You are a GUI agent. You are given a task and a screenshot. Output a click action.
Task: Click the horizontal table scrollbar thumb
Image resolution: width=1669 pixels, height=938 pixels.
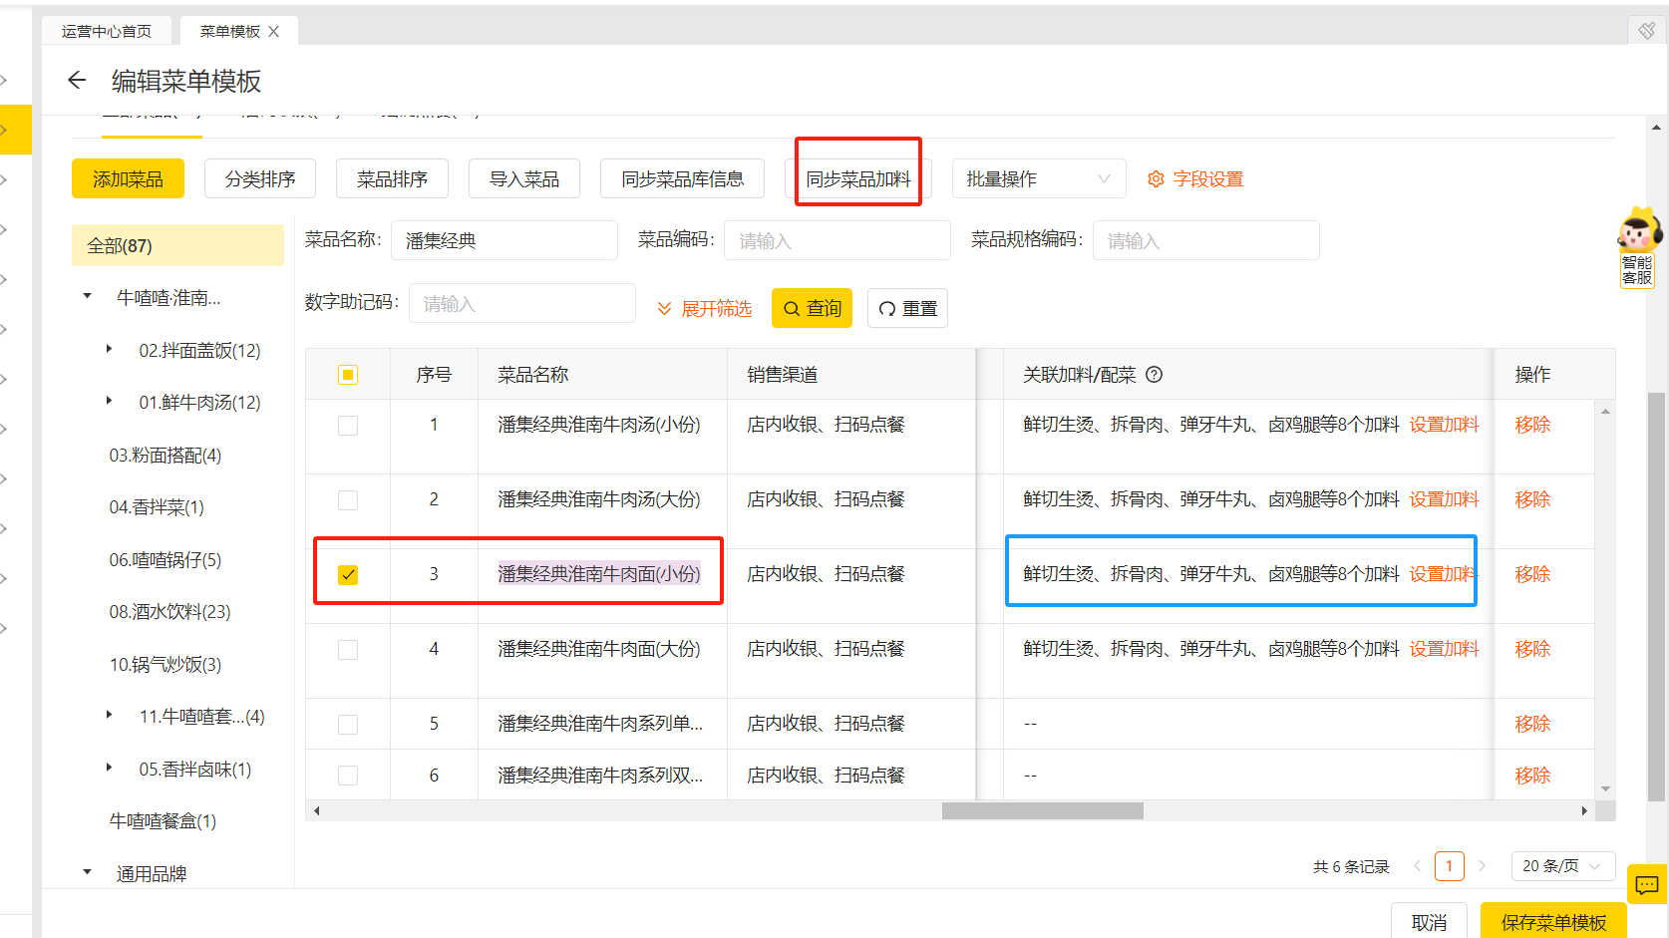pos(1042,811)
